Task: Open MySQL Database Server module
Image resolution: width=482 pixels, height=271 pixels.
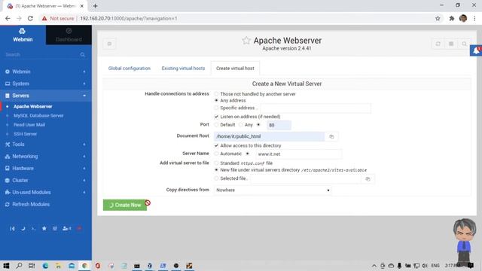Action: (x=38, y=116)
